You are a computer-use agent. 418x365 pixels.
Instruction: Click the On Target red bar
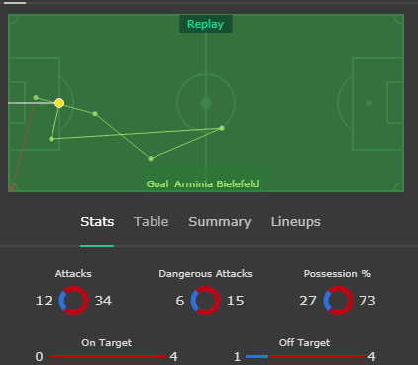pos(107,356)
